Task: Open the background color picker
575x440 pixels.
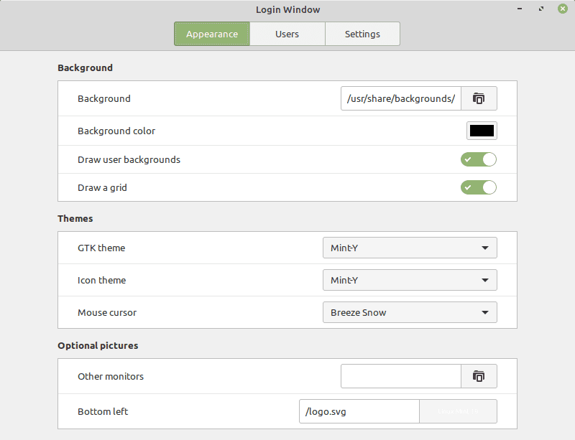Action: tap(482, 130)
